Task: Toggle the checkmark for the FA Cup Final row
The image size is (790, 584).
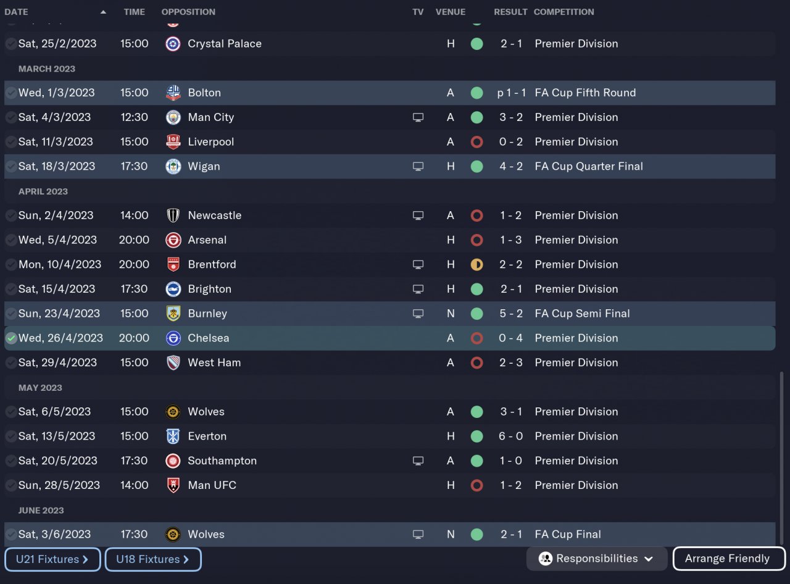Action: (11, 535)
